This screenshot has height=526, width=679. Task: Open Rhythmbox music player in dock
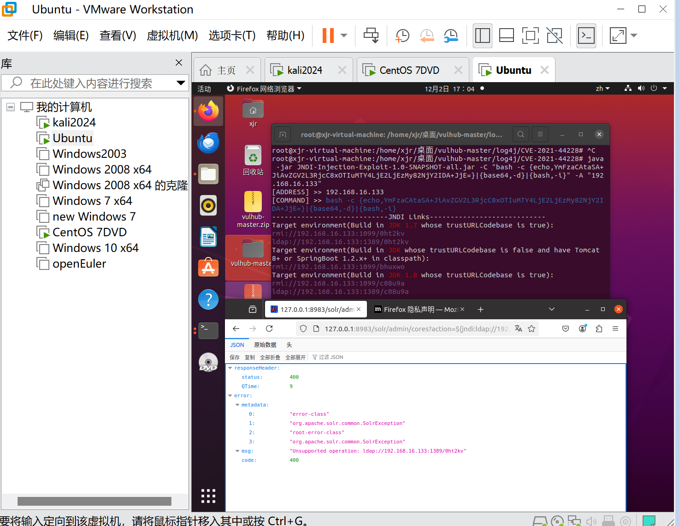(208, 205)
